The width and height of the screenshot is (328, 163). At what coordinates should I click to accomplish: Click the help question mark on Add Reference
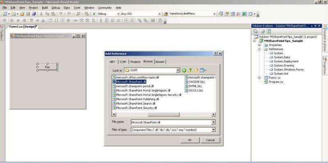216,54
